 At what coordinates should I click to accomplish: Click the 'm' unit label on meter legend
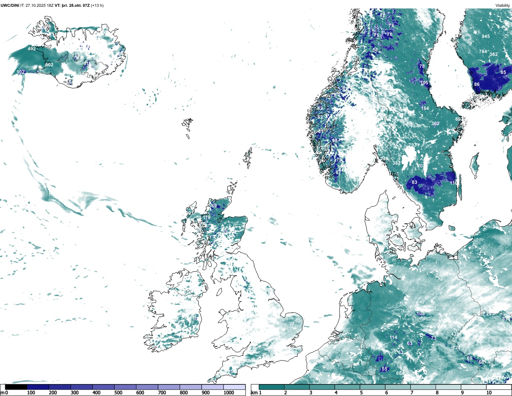point(2,393)
